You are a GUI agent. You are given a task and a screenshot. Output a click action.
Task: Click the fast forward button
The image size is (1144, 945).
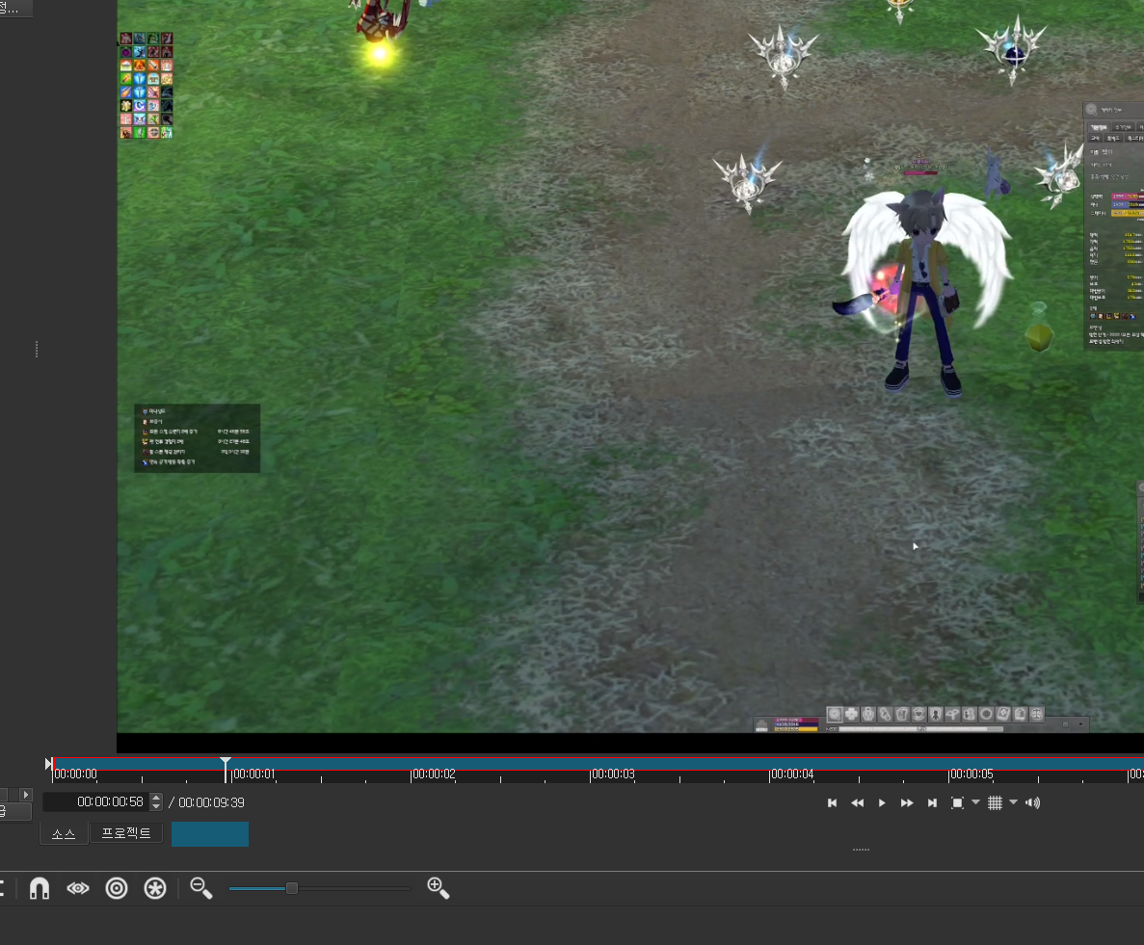click(x=907, y=802)
